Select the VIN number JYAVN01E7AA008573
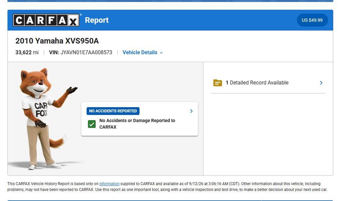This screenshot has width=353, height=201. point(86,52)
